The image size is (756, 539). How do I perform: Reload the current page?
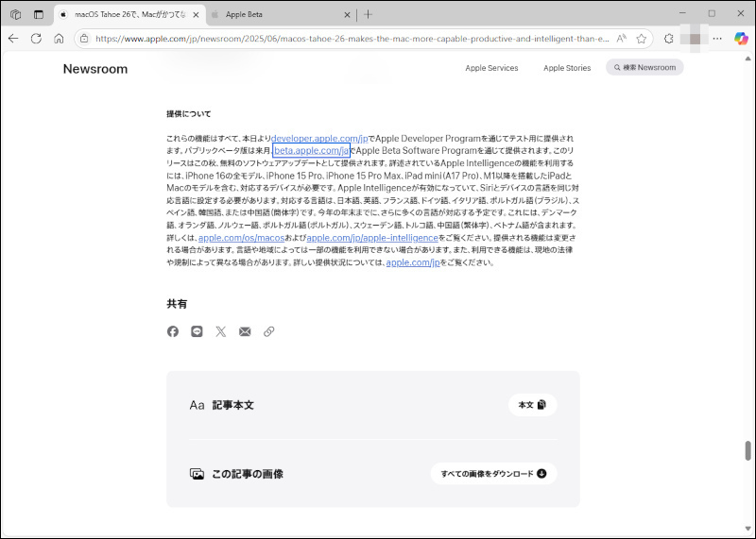(36, 39)
